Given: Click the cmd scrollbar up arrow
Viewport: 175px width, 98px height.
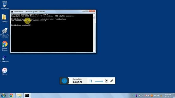Looking at the screenshot, I should 94,15.
